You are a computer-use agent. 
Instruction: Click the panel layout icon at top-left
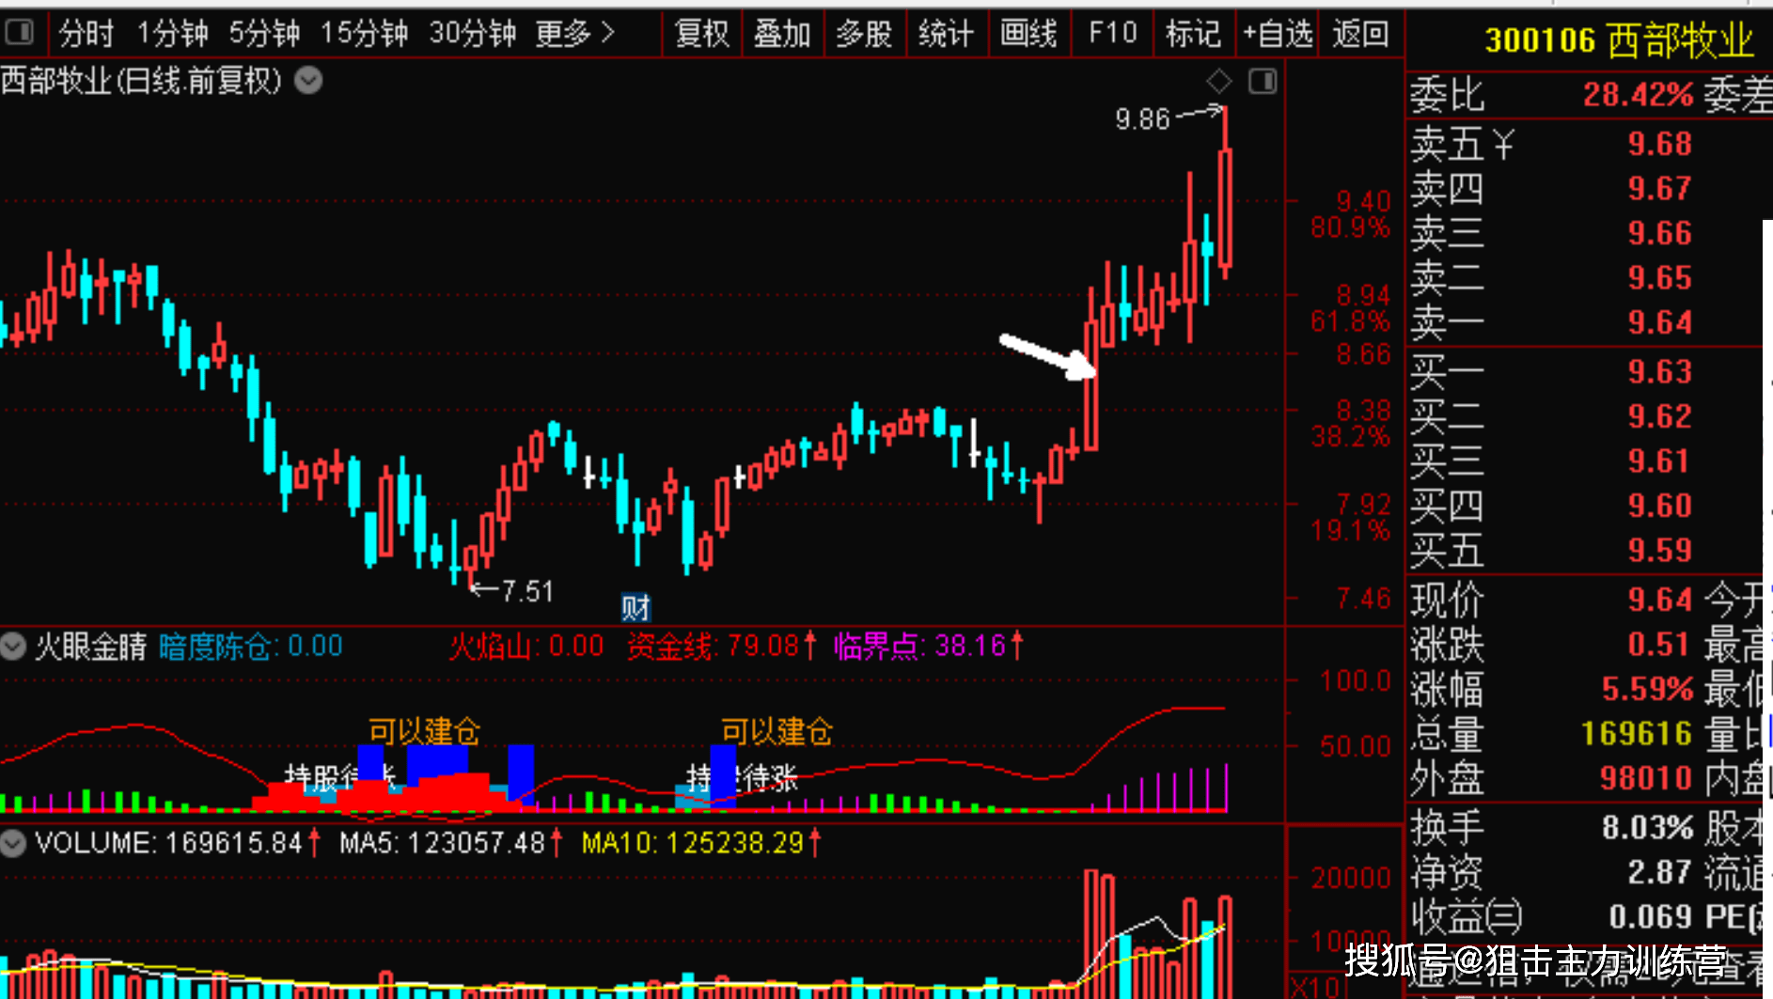tap(19, 34)
